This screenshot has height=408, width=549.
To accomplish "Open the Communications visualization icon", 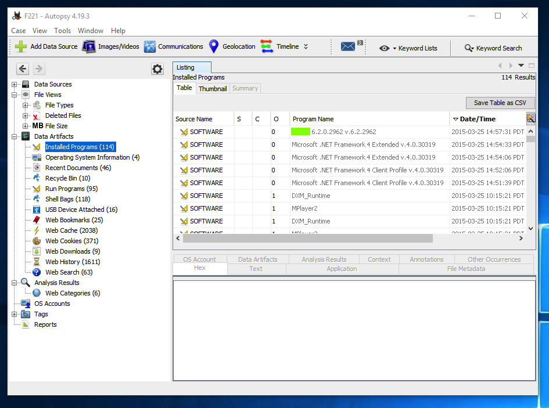I will pos(150,46).
